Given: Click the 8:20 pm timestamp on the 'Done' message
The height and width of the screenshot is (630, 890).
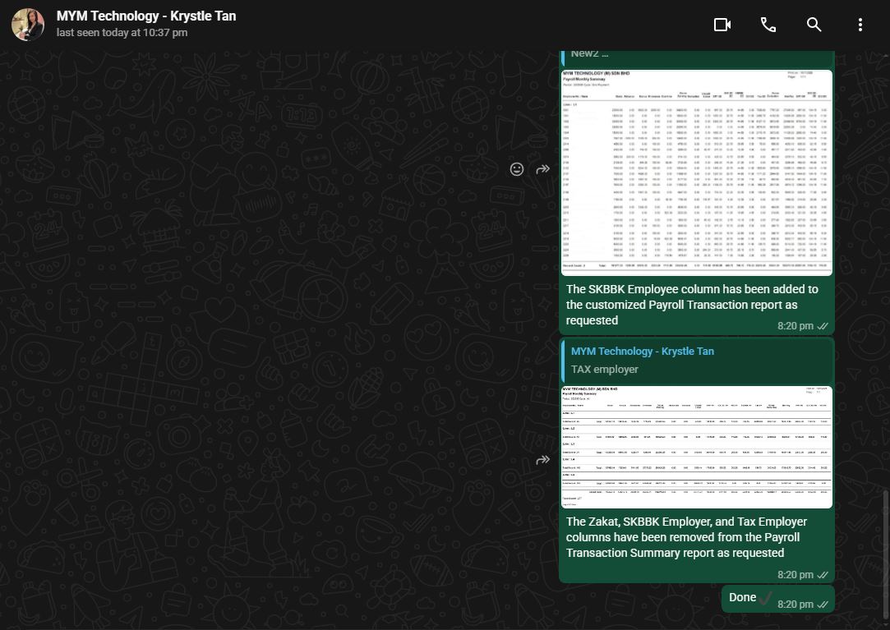Looking at the screenshot, I should 795,605.
